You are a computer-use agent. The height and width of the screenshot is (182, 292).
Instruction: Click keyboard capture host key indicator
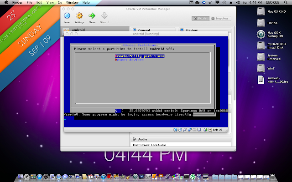[210, 130]
